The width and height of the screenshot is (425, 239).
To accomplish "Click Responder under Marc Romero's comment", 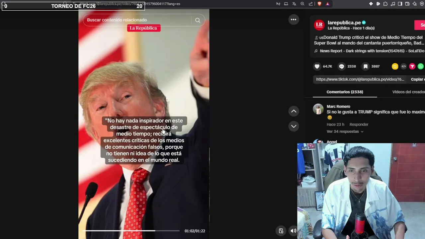I will click(x=359, y=124).
